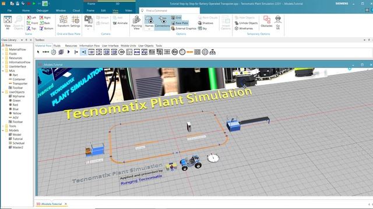
Task: Switch to Front view
Action: (32, 23)
